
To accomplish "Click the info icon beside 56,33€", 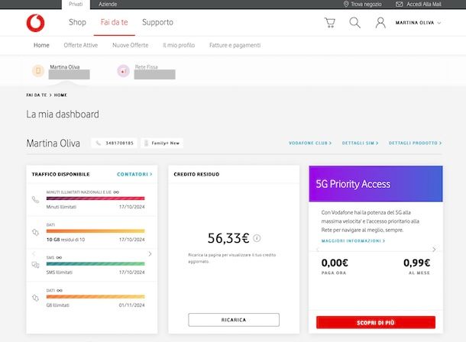I will pos(257,238).
